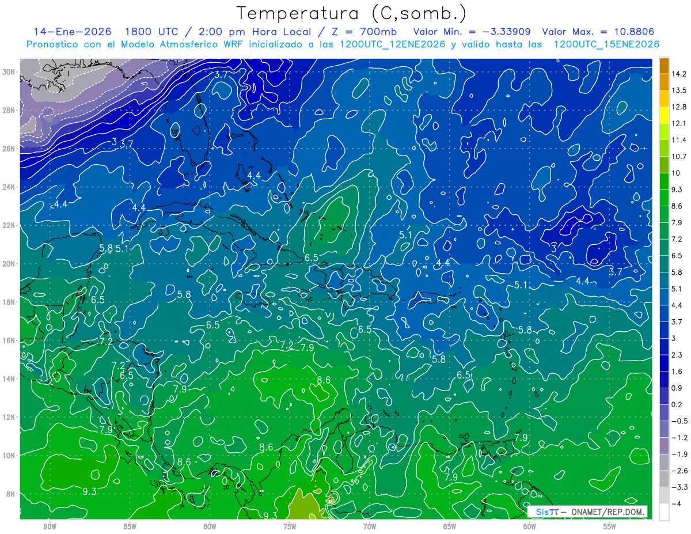Screen dimensions: 691x534
Task: Click the "90W" longitude axis label
Action: pos(50,527)
